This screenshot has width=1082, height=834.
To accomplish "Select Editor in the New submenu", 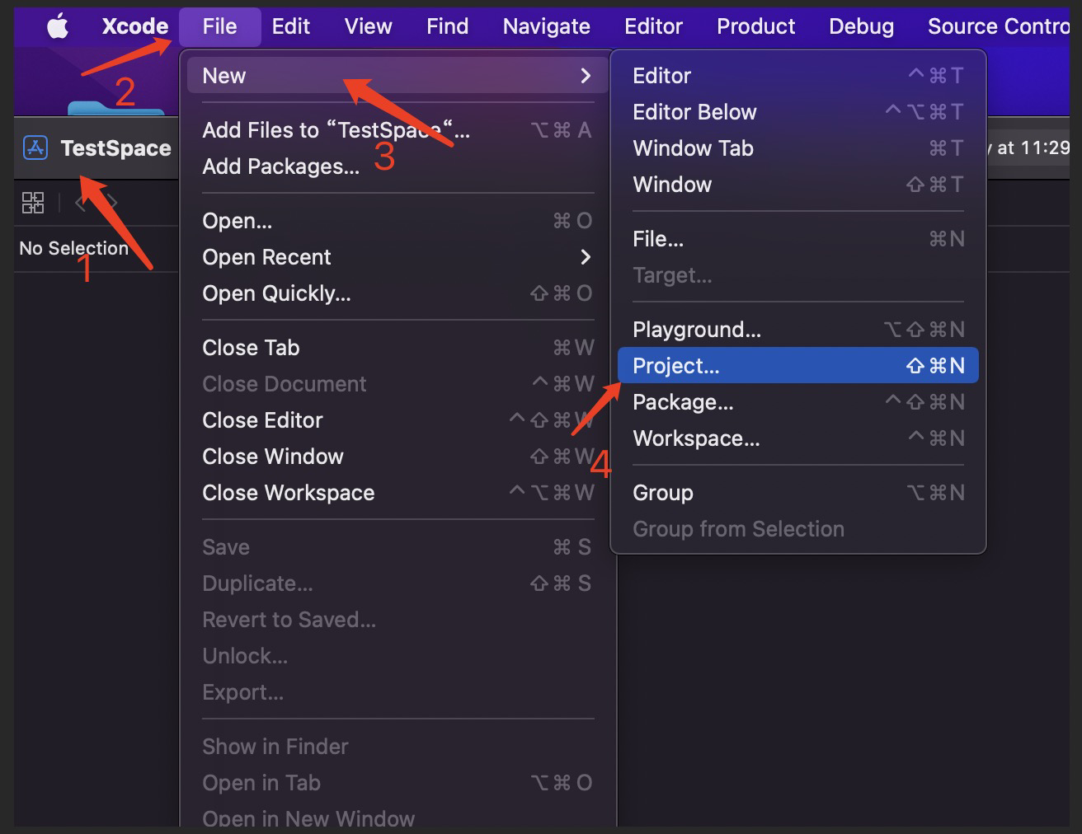I will pos(797,76).
